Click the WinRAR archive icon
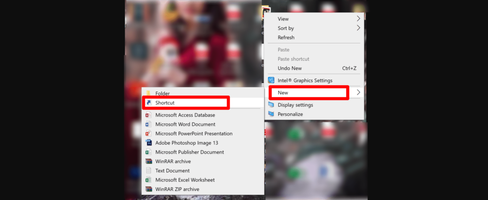 tap(149, 161)
